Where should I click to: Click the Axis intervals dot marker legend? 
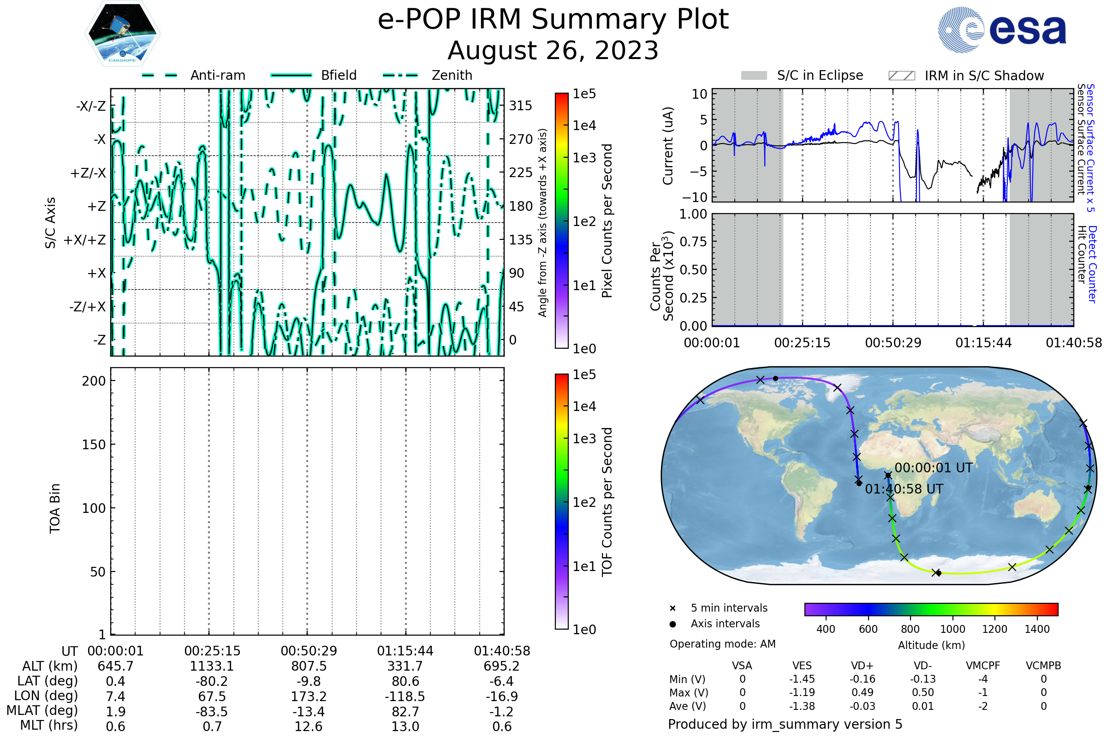[673, 624]
